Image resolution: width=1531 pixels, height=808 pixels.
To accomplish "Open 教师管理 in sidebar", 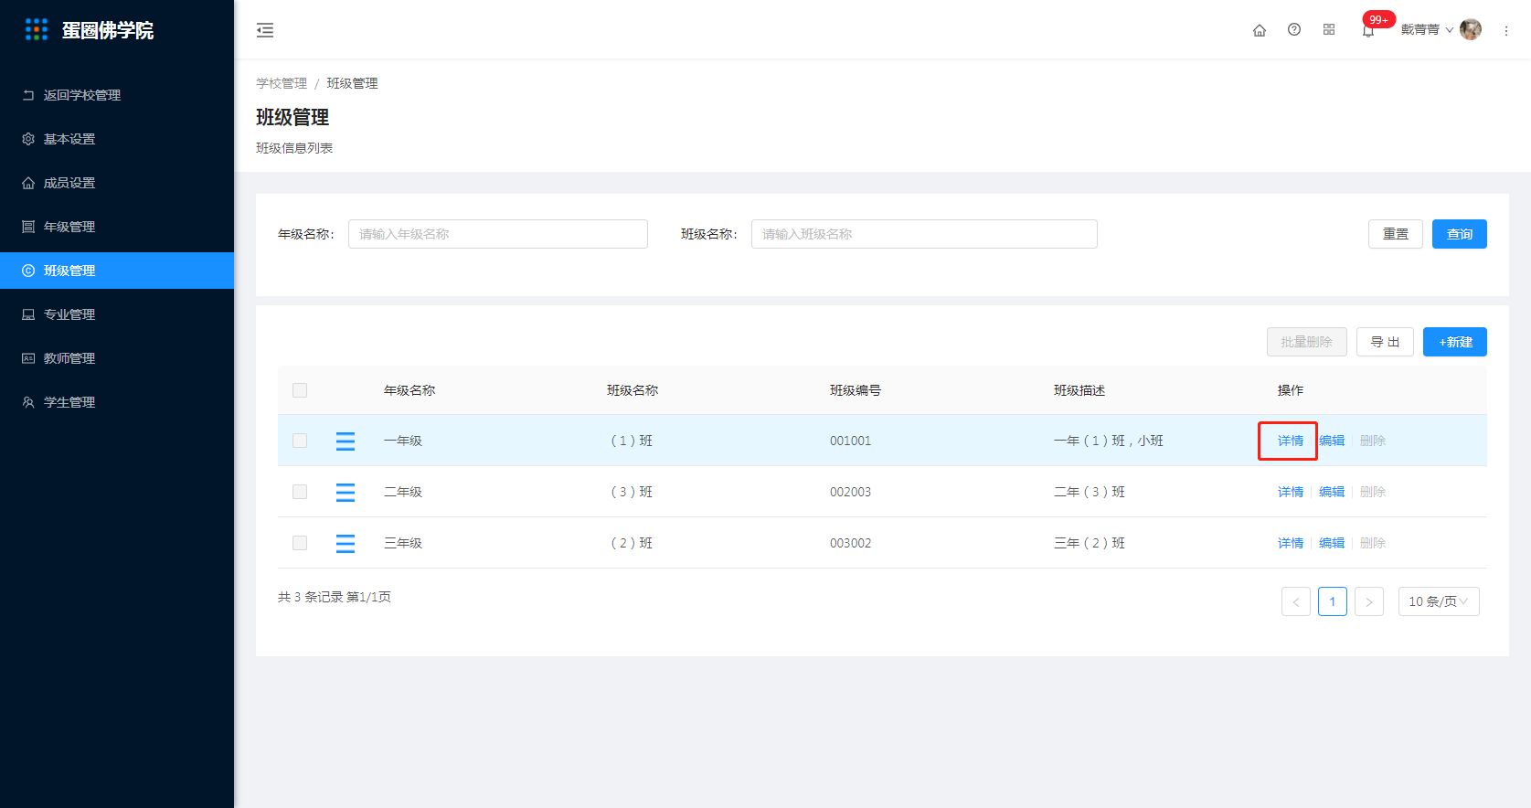I will point(117,358).
